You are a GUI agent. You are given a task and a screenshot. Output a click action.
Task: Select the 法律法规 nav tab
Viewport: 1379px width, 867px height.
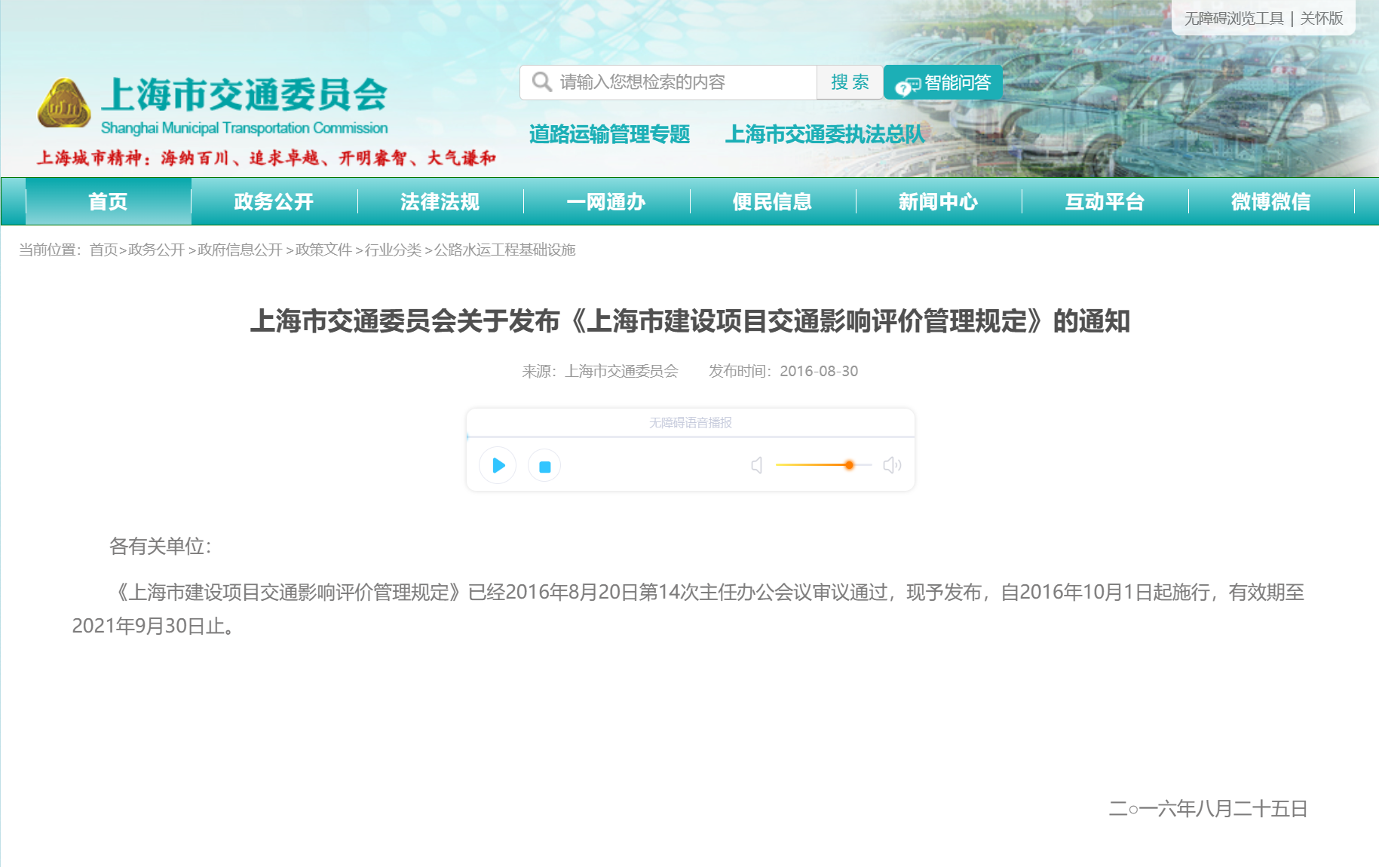[x=440, y=201]
